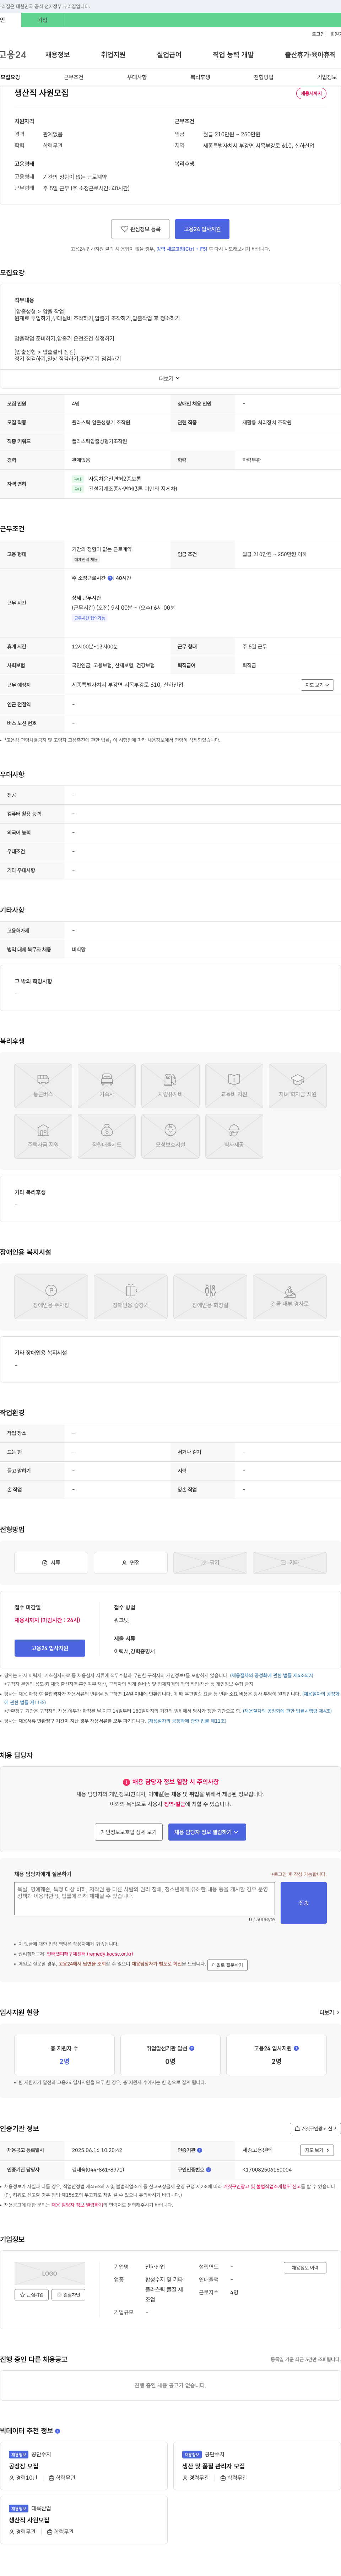341x2576 pixels.
Task: Click the 식사제공 welfare icon
Action: click(x=234, y=1136)
